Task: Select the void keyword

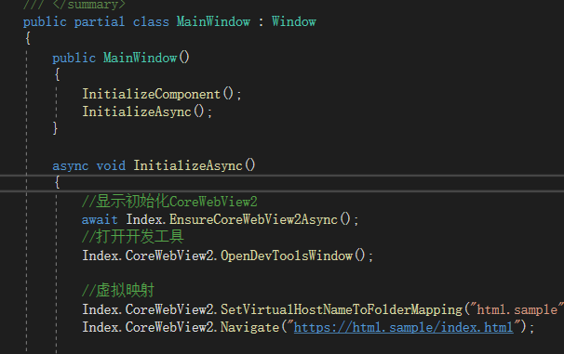Action: click(x=111, y=166)
